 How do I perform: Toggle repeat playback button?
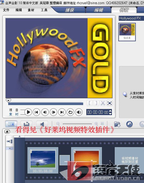pyautogui.click(x=70, y=112)
